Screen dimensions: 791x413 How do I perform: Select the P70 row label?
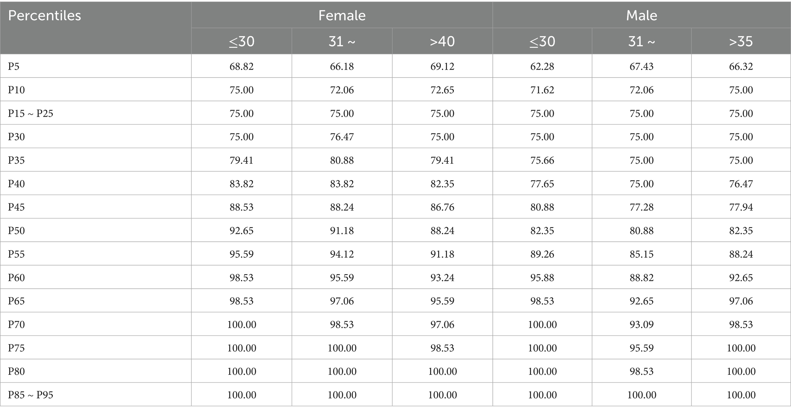(x=16, y=325)
